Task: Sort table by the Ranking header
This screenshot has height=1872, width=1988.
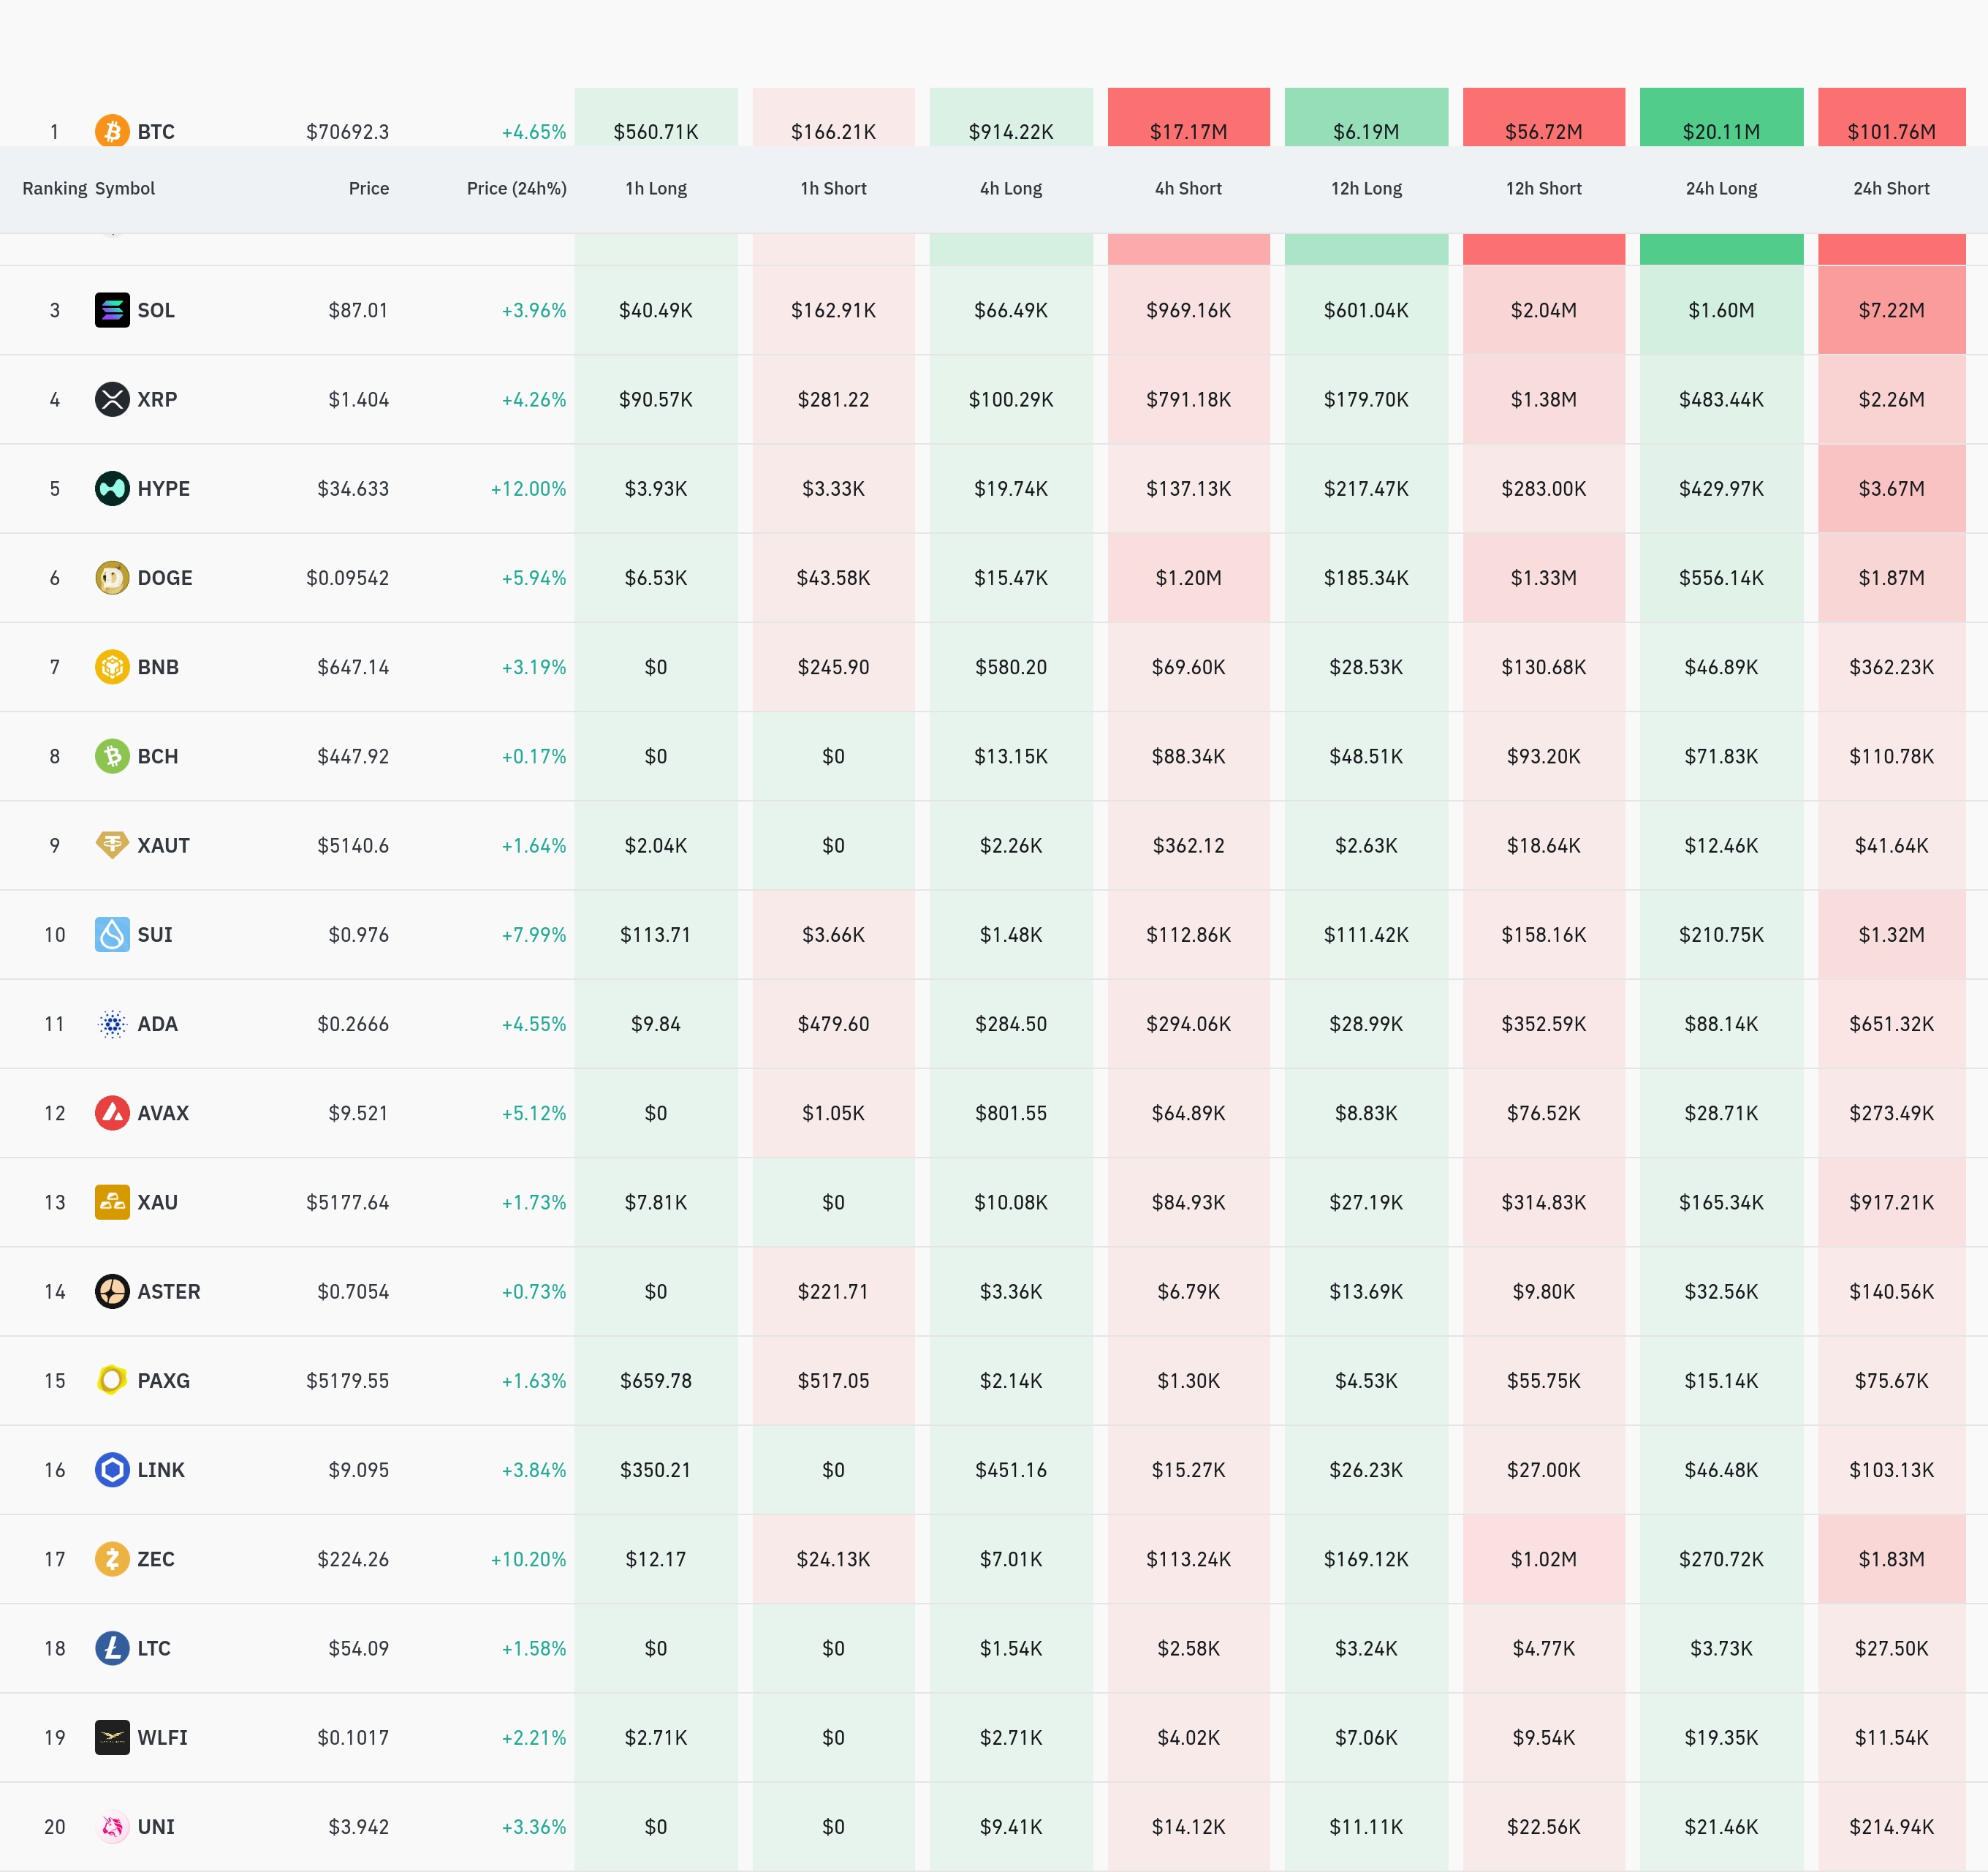Action: point(54,188)
